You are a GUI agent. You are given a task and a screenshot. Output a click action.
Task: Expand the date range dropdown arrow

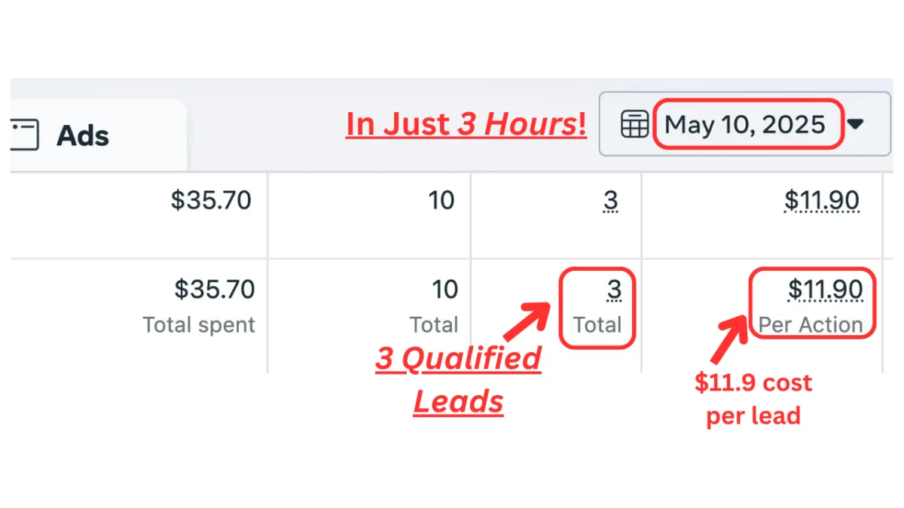point(856,124)
